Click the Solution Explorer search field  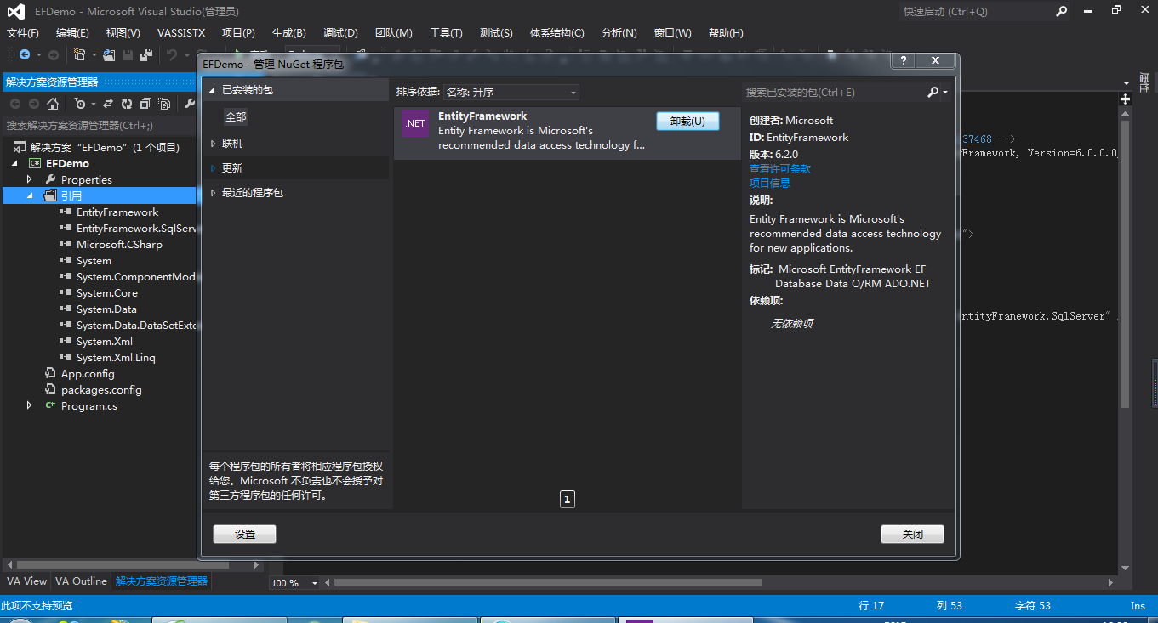(x=98, y=125)
